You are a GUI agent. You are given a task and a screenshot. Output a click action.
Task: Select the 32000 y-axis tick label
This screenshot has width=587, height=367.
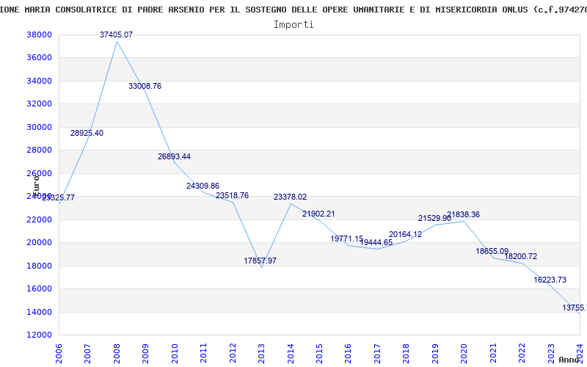39,103
